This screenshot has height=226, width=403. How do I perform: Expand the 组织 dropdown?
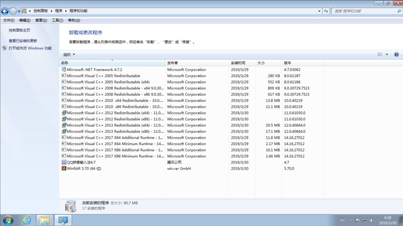point(69,54)
